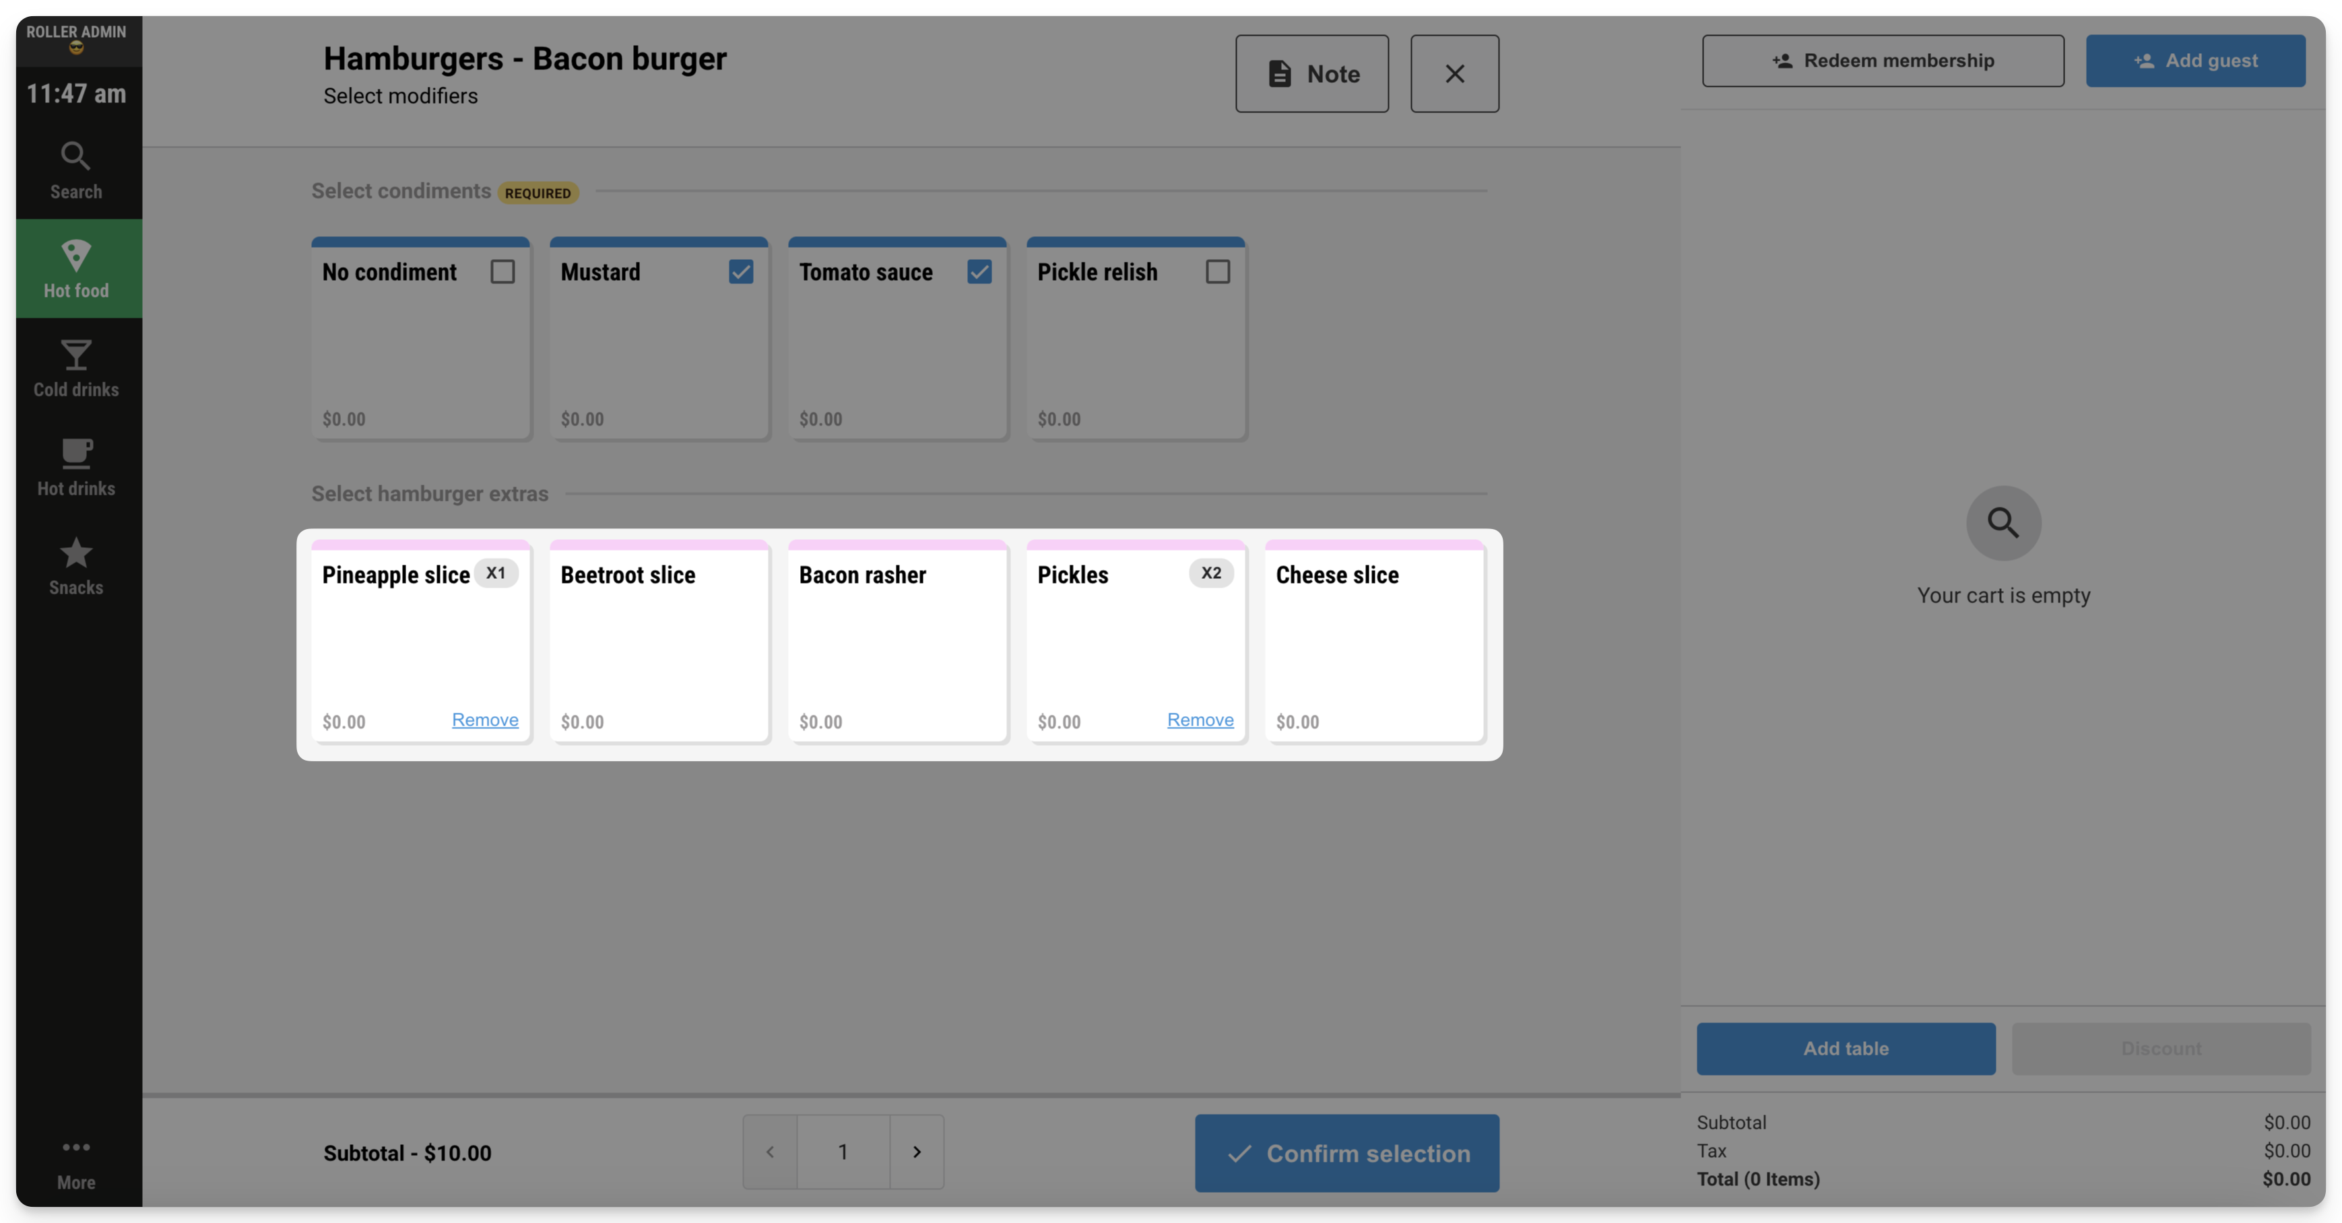Image resolution: width=2342 pixels, height=1223 pixels.
Task: Click the ROLLER ADMIN label
Action: pyautogui.click(x=76, y=32)
